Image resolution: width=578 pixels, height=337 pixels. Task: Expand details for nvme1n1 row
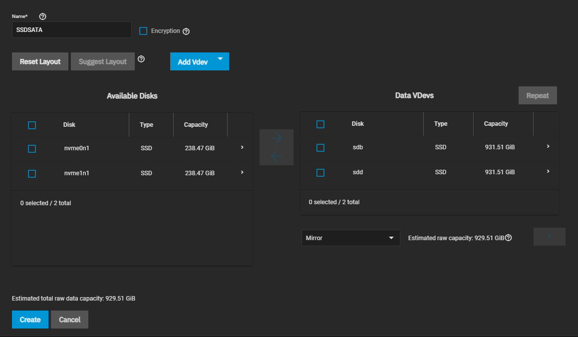(242, 172)
